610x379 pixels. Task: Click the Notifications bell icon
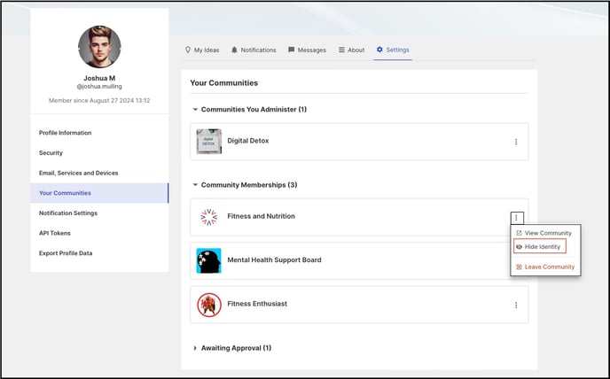tap(234, 50)
